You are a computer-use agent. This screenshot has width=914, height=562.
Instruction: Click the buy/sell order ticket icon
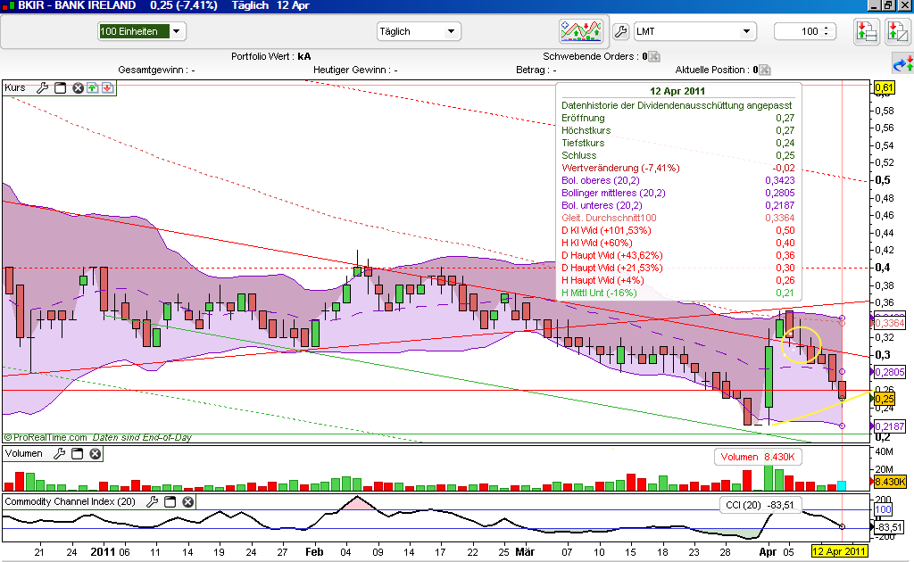pos(866,31)
